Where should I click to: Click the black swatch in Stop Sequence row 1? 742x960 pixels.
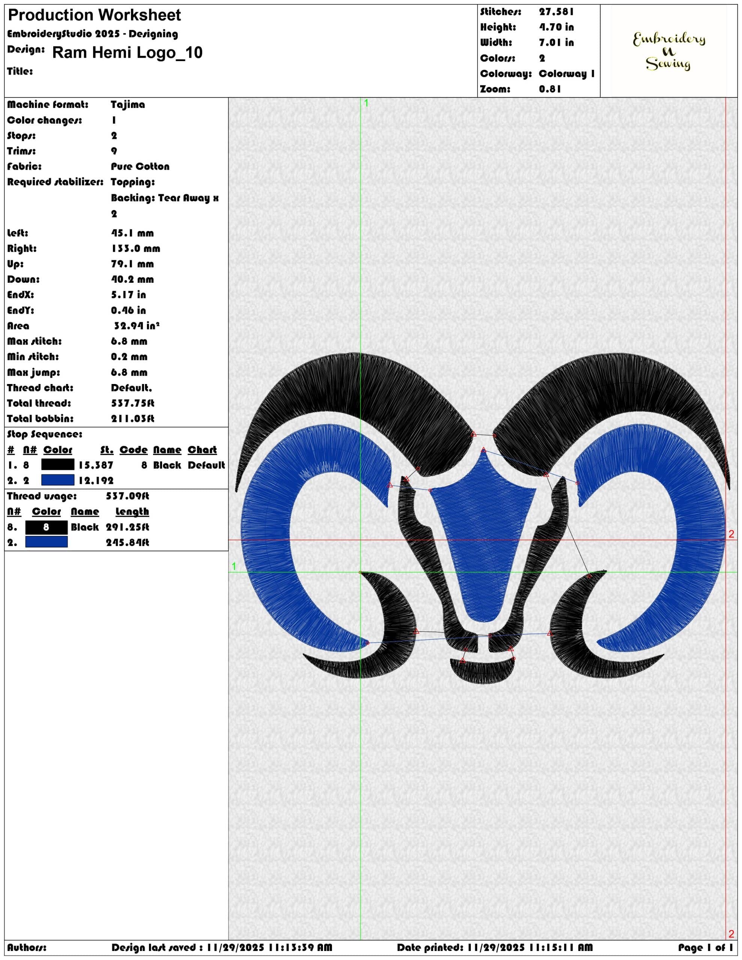coord(58,465)
